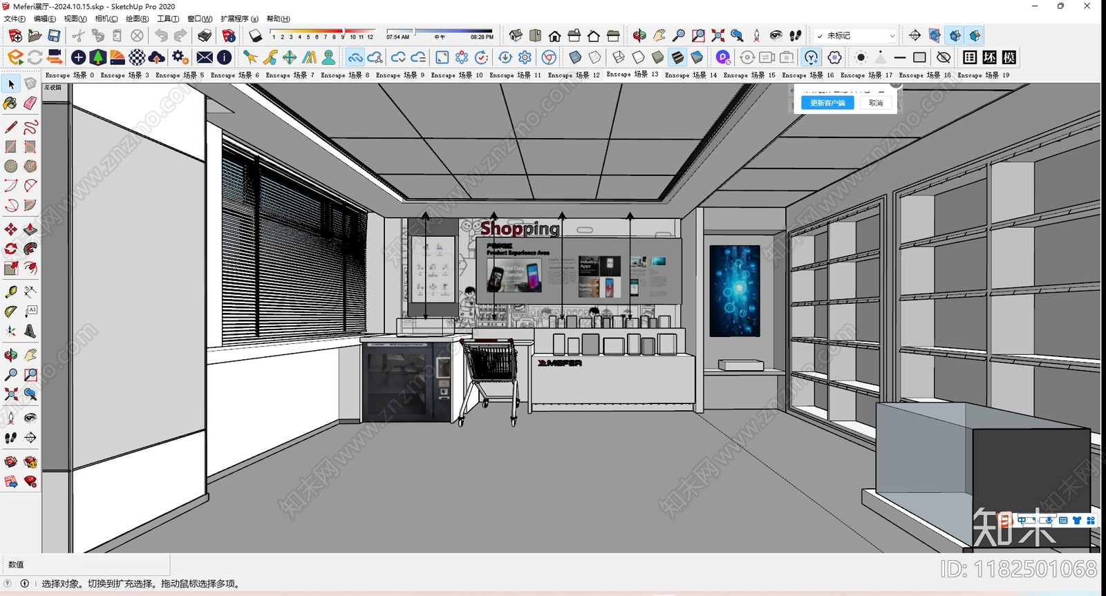Select the Line pencil tool
The image size is (1106, 596).
[11, 127]
